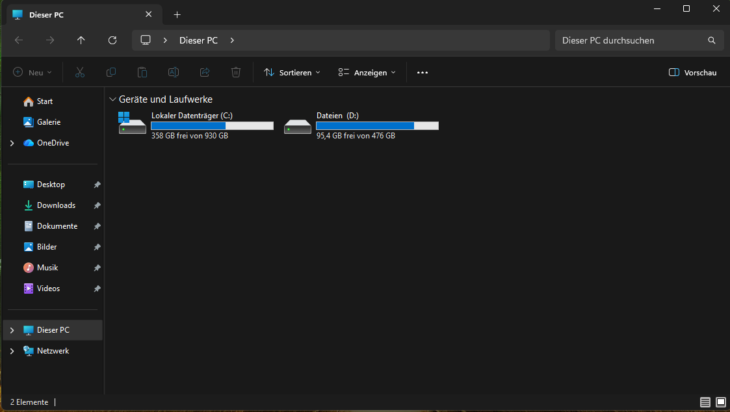Unpin Dokumente from quick access
Viewport: 730px width, 412px height.
[97, 226]
